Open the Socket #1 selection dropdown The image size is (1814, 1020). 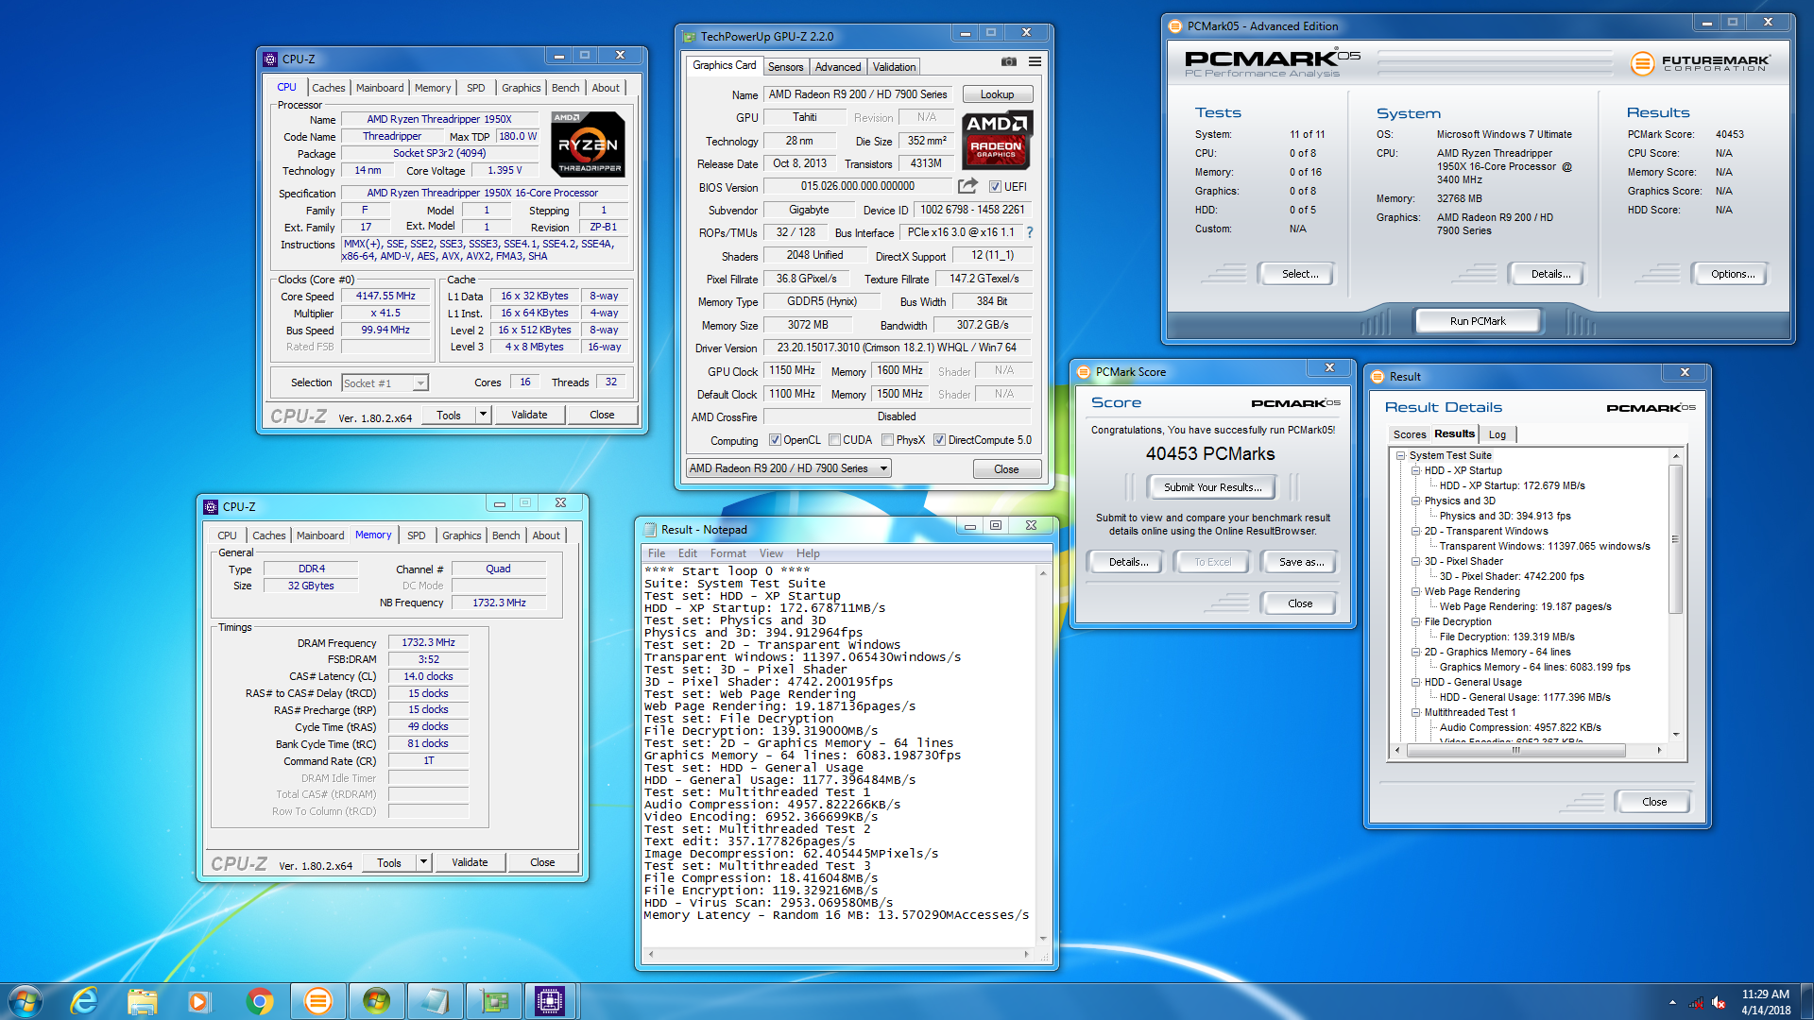tap(420, 383)
